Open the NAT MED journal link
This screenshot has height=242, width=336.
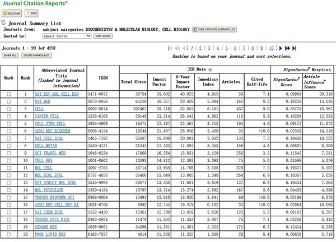43,101
